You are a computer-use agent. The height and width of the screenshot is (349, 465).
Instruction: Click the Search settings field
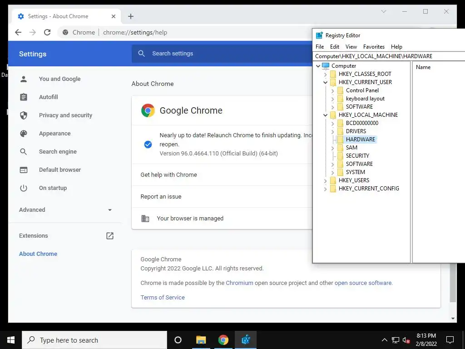(x=222, y=54)
